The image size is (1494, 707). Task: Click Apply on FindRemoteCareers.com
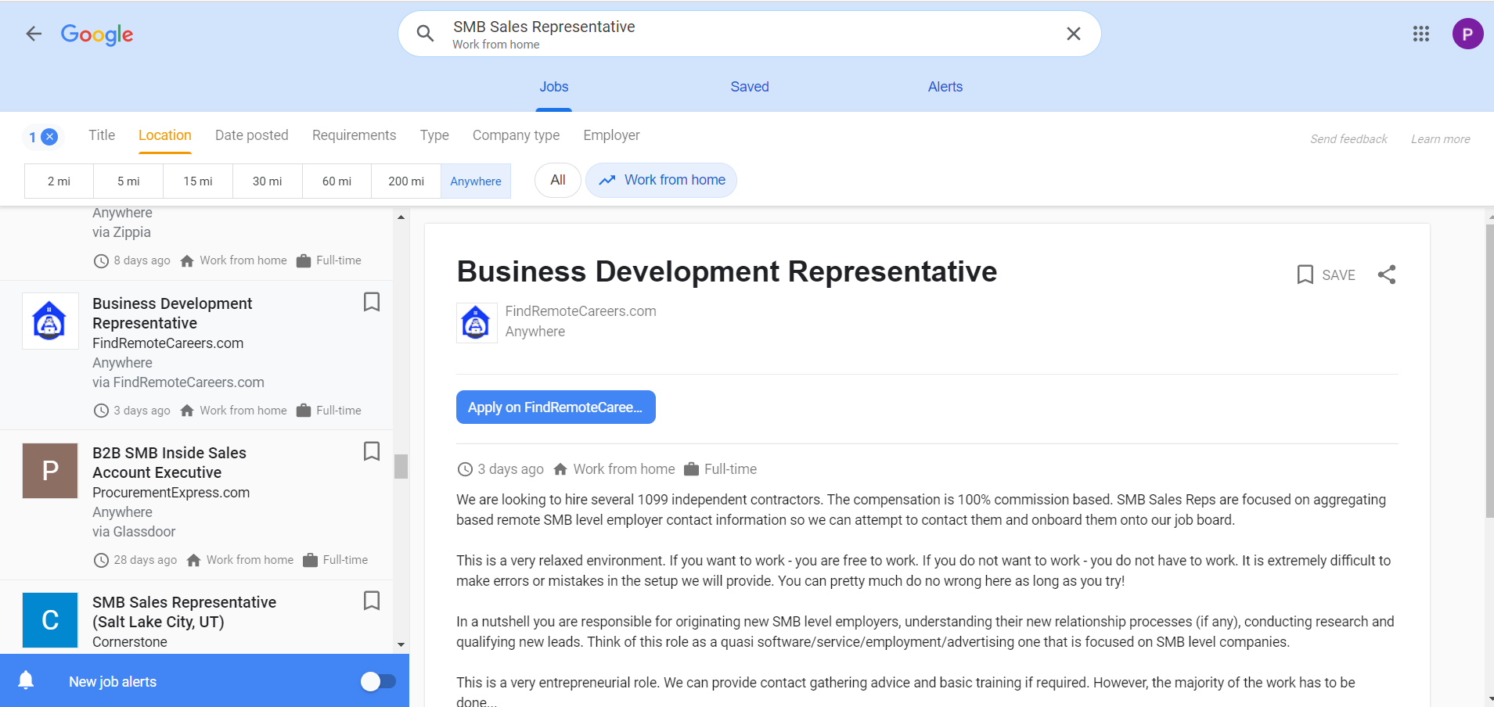point(556,407)
